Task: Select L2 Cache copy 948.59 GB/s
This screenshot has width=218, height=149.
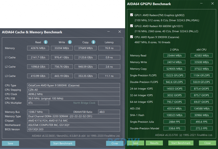Action: pyautogui.click(x=85, y=67)
